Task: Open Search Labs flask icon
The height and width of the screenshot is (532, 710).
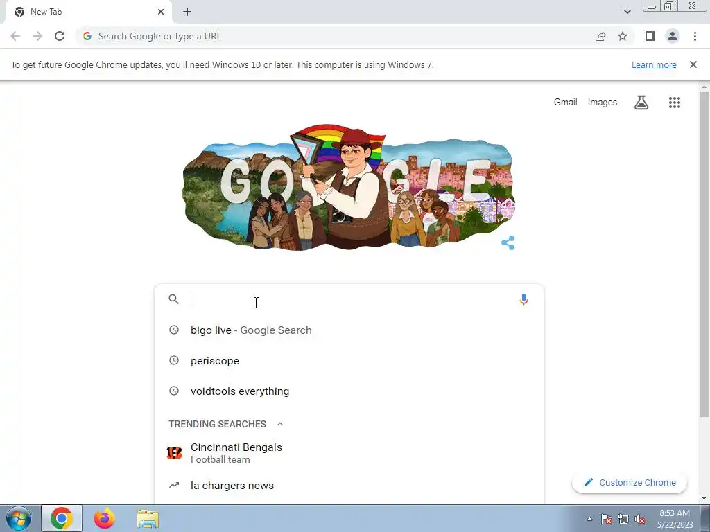Action: [x=641, y=103]
